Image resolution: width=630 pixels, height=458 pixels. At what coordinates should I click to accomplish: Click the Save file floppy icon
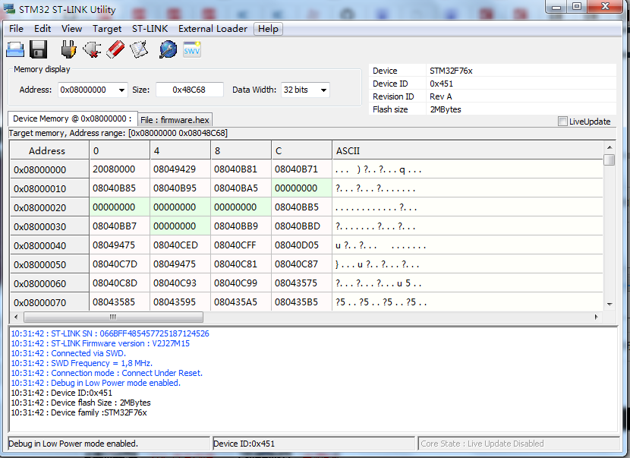39,50
